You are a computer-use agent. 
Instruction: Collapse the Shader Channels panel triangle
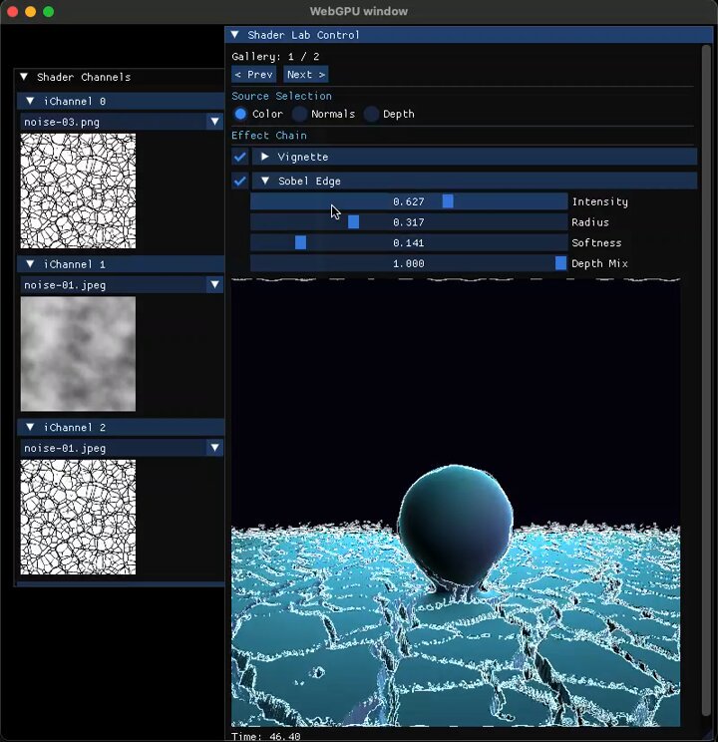[x=24, y=77]
